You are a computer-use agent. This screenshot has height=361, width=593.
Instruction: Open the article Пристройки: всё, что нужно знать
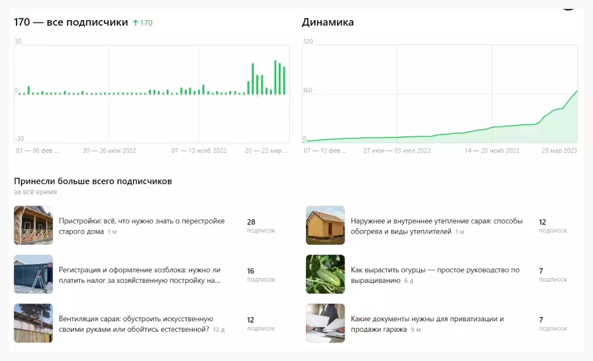point(141,220)
